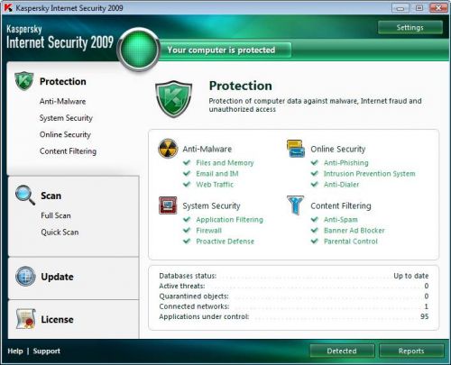Open the License section tab

point(57,319)
